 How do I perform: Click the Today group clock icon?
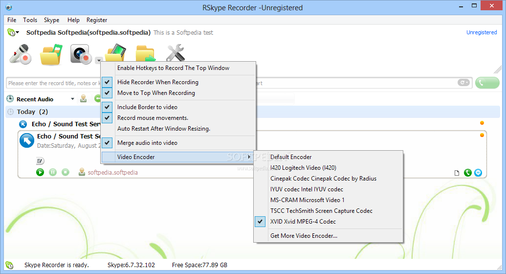(x=10, y=112)
